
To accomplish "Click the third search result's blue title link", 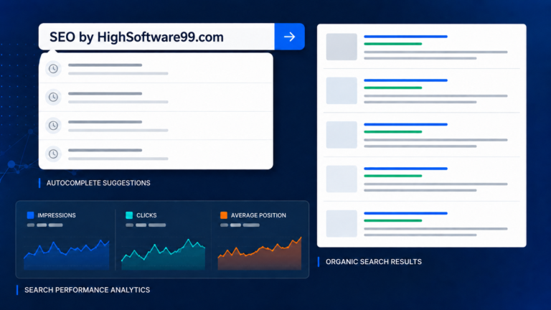I will 405,124.
